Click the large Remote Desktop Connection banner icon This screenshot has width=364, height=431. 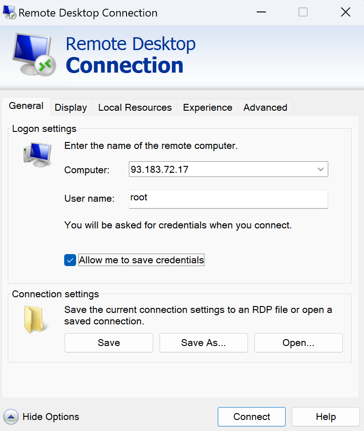point(34,54)
